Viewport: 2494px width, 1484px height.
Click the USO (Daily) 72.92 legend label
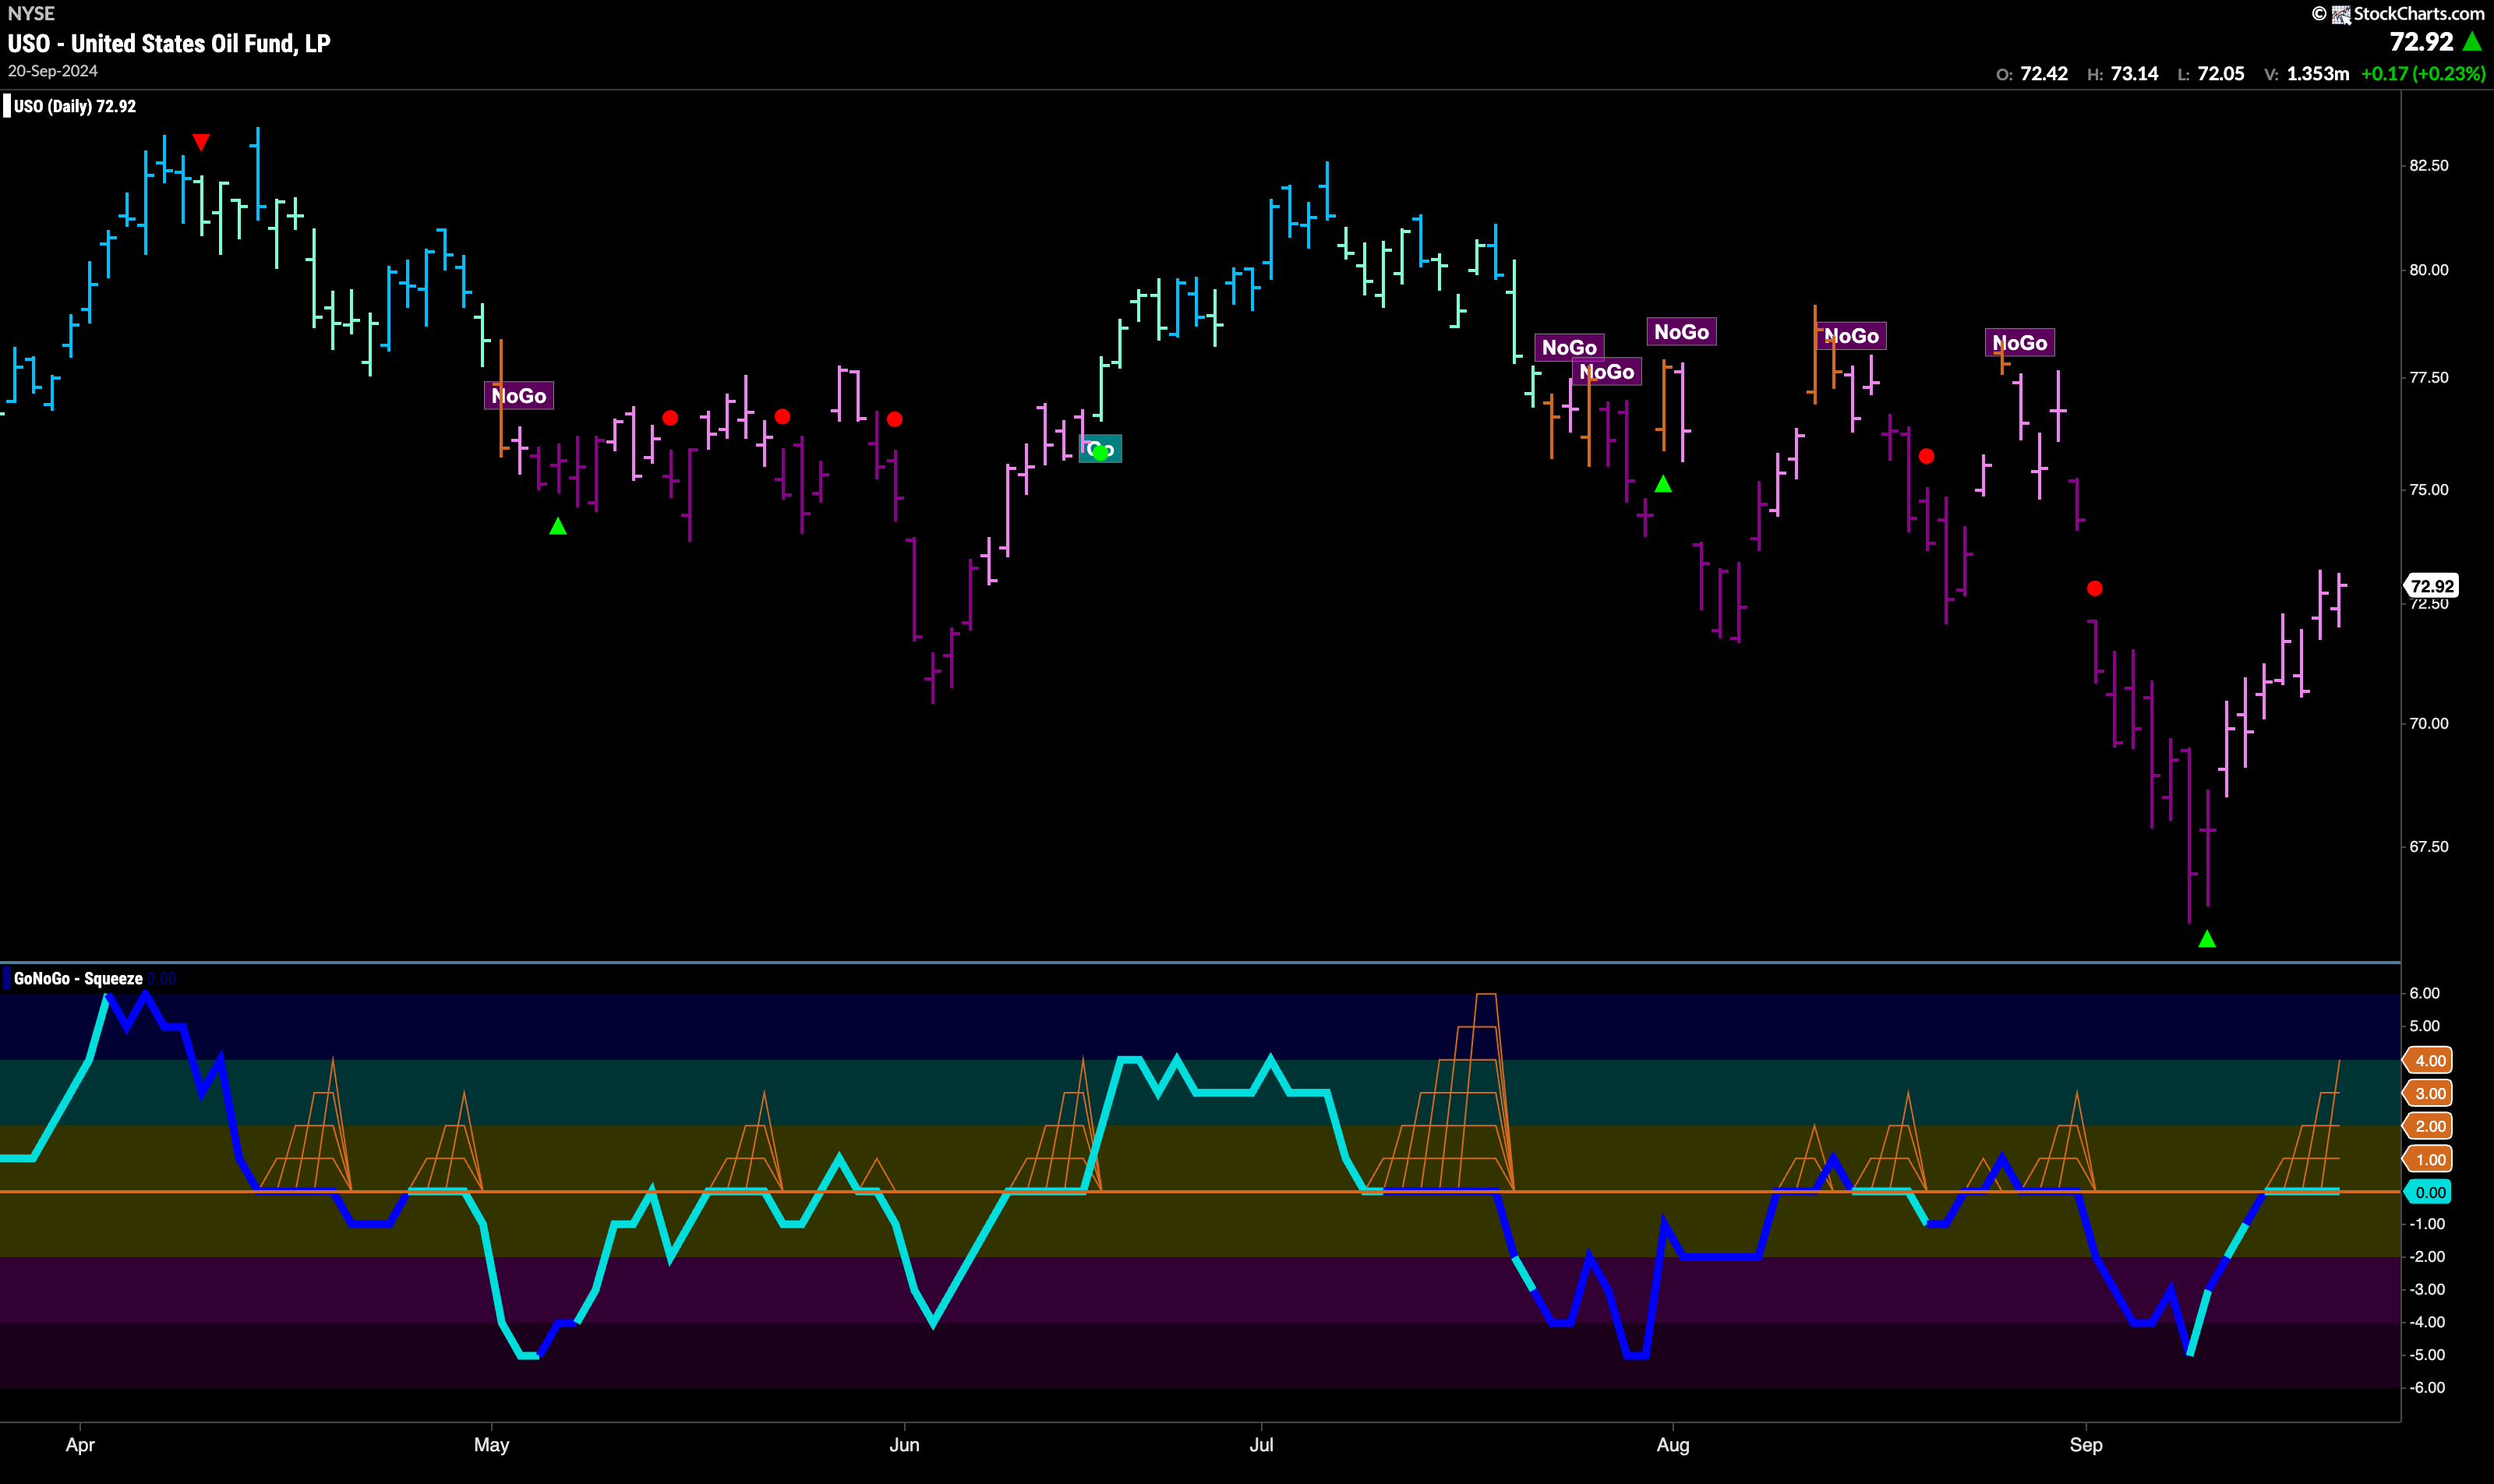75,106
